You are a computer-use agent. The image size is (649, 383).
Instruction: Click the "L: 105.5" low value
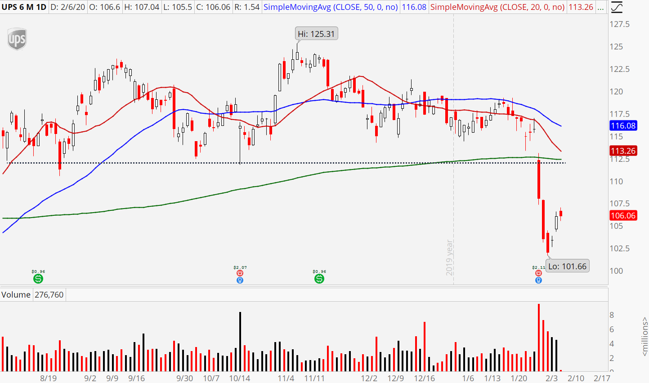pyautogui.click(x=178, y=7)
